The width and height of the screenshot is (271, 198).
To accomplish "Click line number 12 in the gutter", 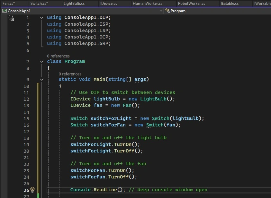I will point(26,99).
